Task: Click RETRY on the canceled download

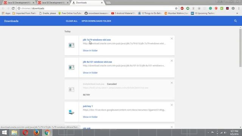Action: pyautogui.click(x=87, y=95)
